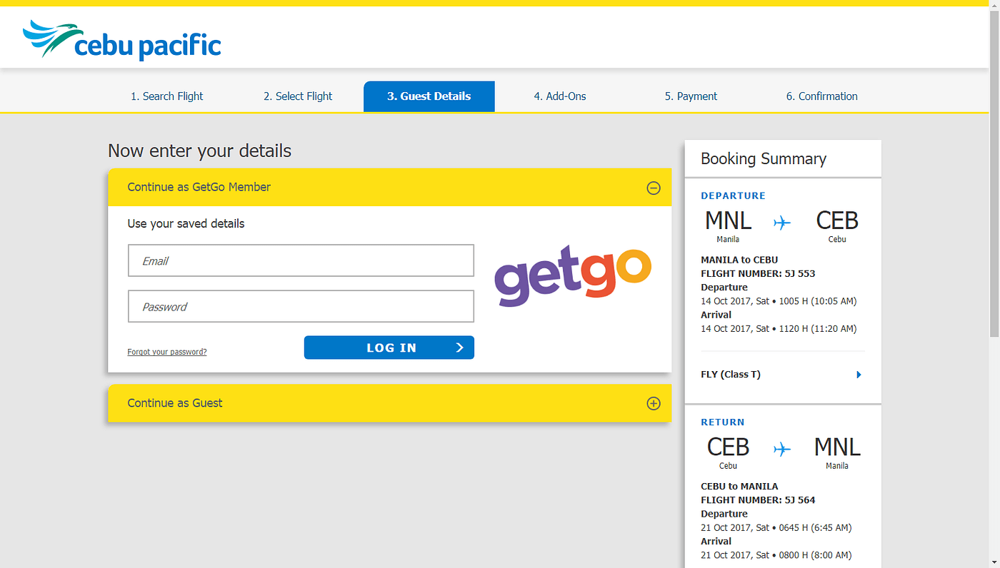Expand the Continue as Guest section
The image size is (1000, 568).
[x=654, y=403]
